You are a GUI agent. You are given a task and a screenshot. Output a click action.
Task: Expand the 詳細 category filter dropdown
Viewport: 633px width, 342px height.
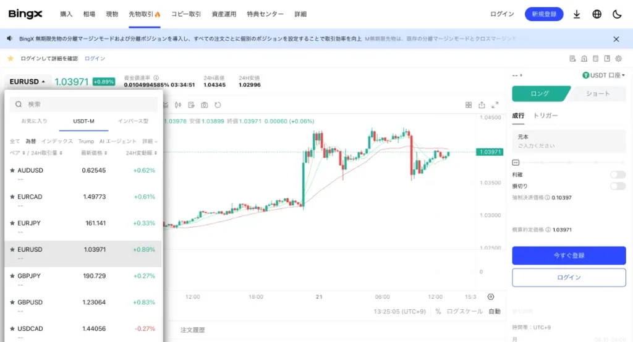tap(150, 142)
